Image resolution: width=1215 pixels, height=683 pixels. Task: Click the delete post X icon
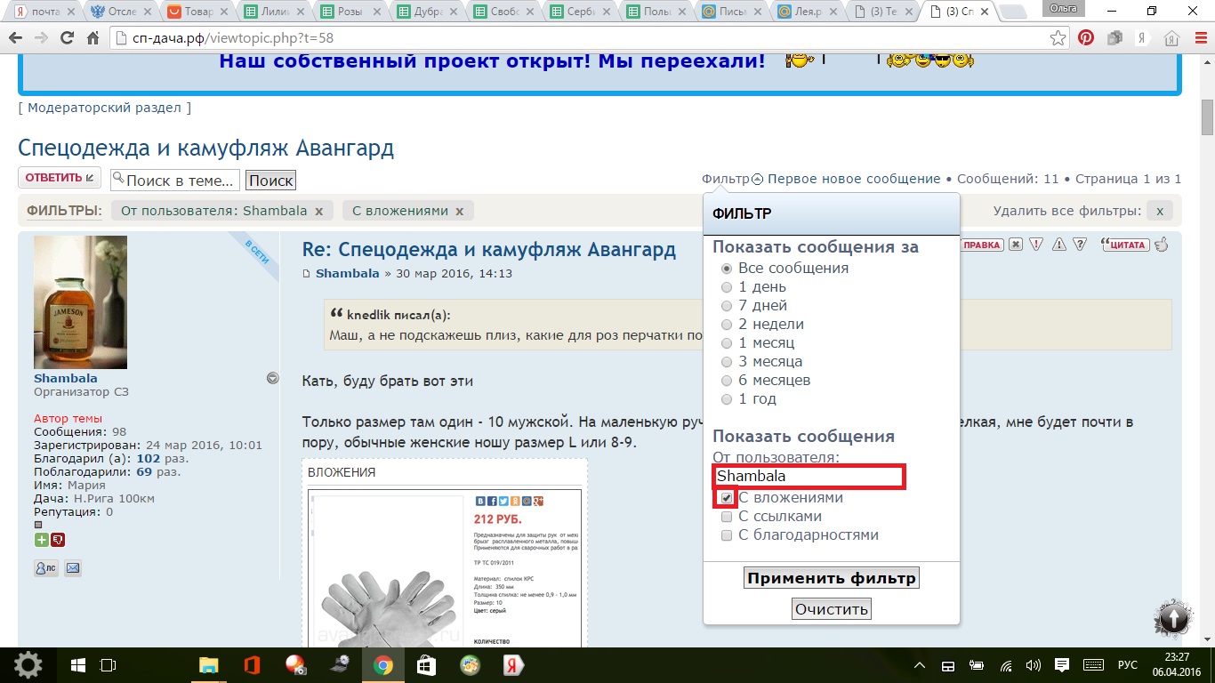[x=1016, y=245]
